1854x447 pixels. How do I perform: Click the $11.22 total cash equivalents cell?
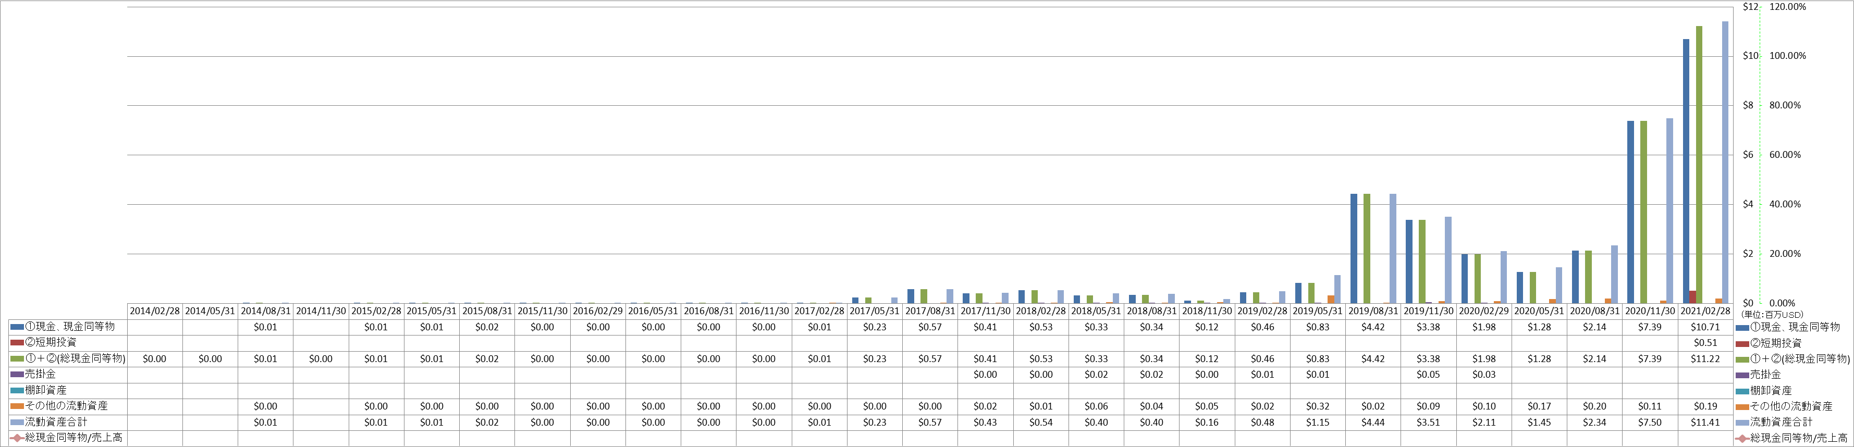pos(1705,358)
